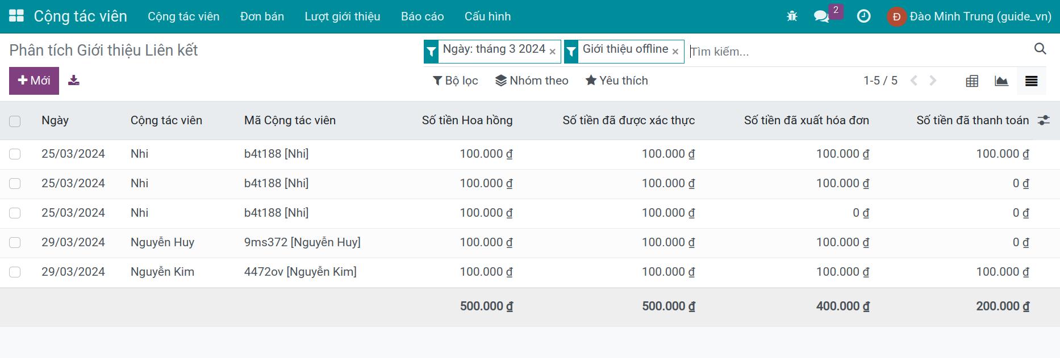1060x358 pixels.
Task: Click the search magnifier icon
Action: click(x=1040, y=49)
